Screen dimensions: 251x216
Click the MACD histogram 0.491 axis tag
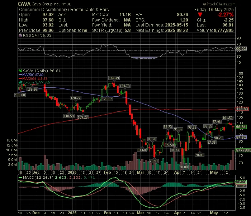[x=241, y=186]
